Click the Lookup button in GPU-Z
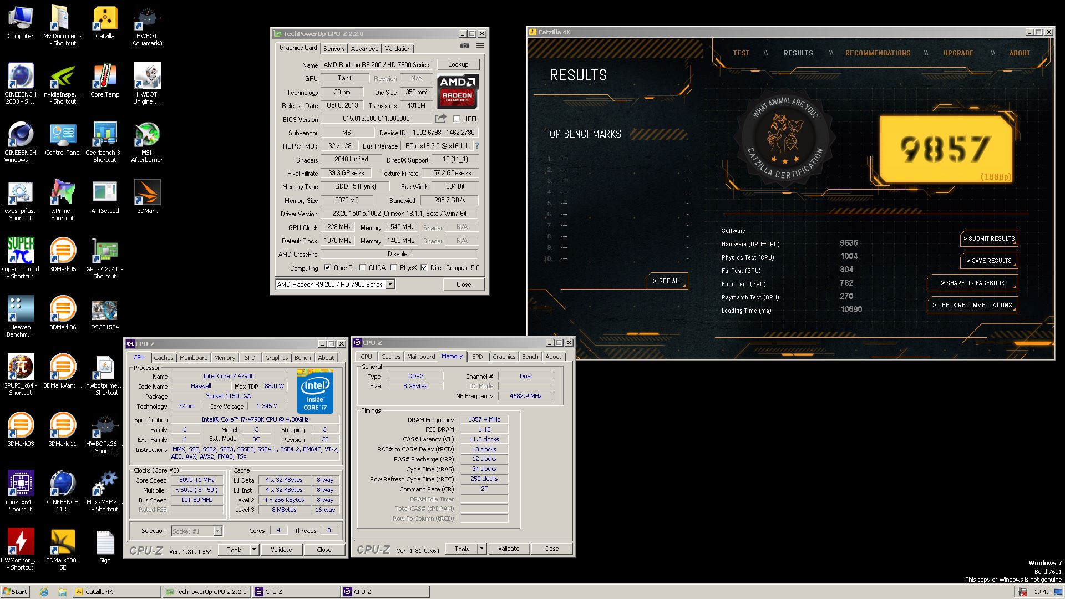The height and width of the screenshot is (599, 1065). (458, 64)
